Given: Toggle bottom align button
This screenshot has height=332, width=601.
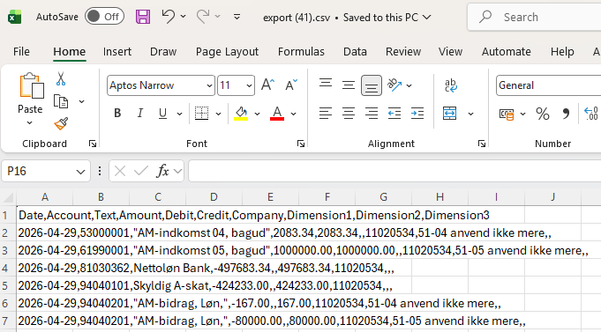Looking at the screenshot, I should tap(371, 85).
